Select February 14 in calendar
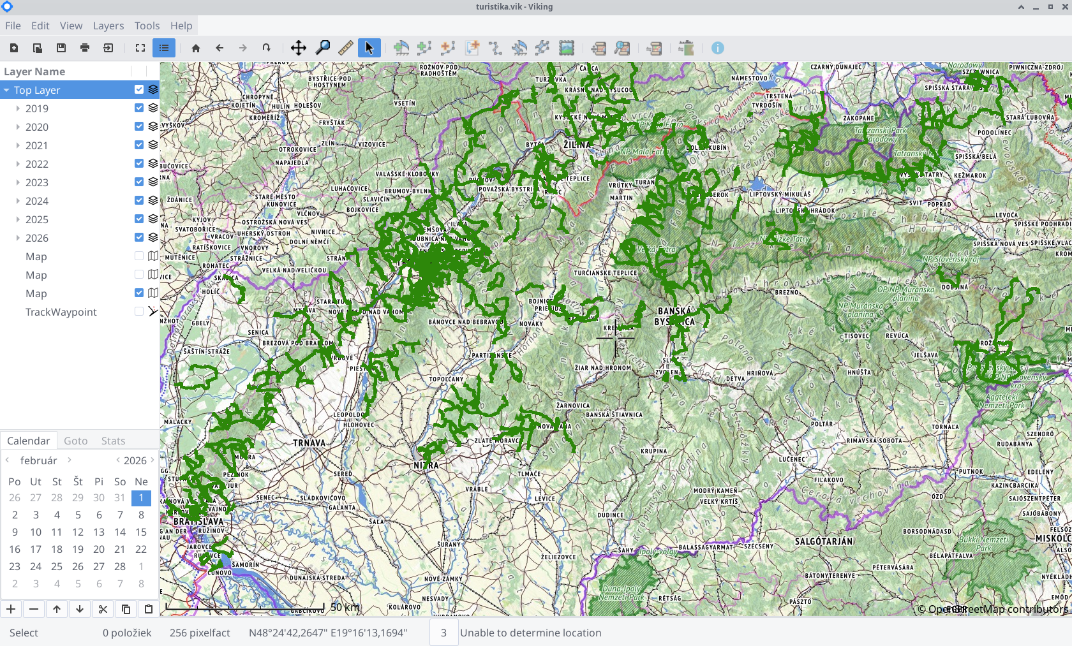1072x646 pixels. tap(120, 532)
